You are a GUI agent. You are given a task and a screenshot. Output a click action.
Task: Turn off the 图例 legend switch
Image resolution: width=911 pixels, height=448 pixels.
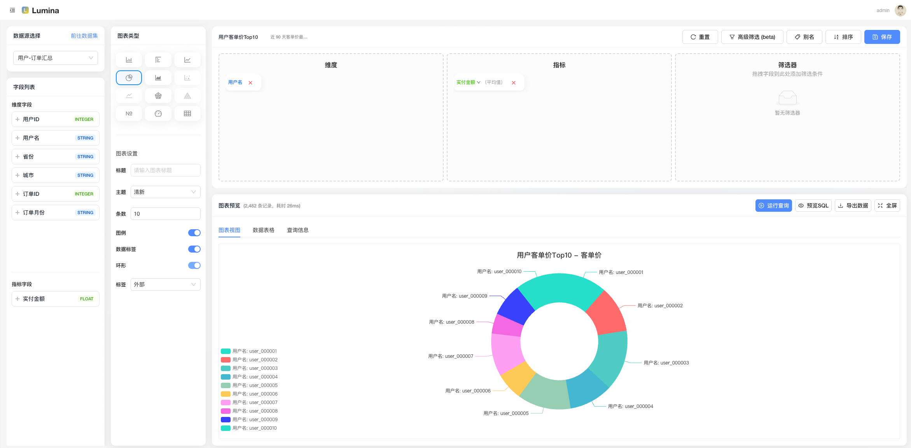click(x=194, y=233)
